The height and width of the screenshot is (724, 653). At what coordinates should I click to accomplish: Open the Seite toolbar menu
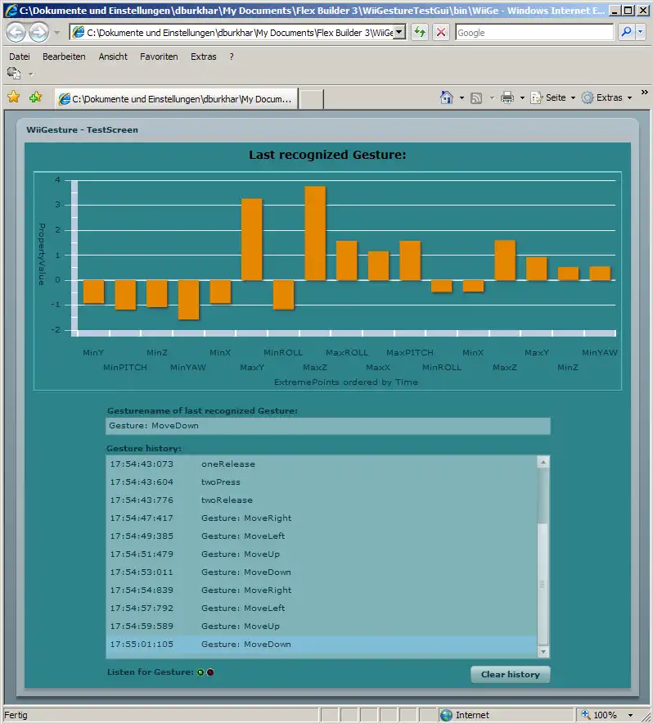coord(553,97)
